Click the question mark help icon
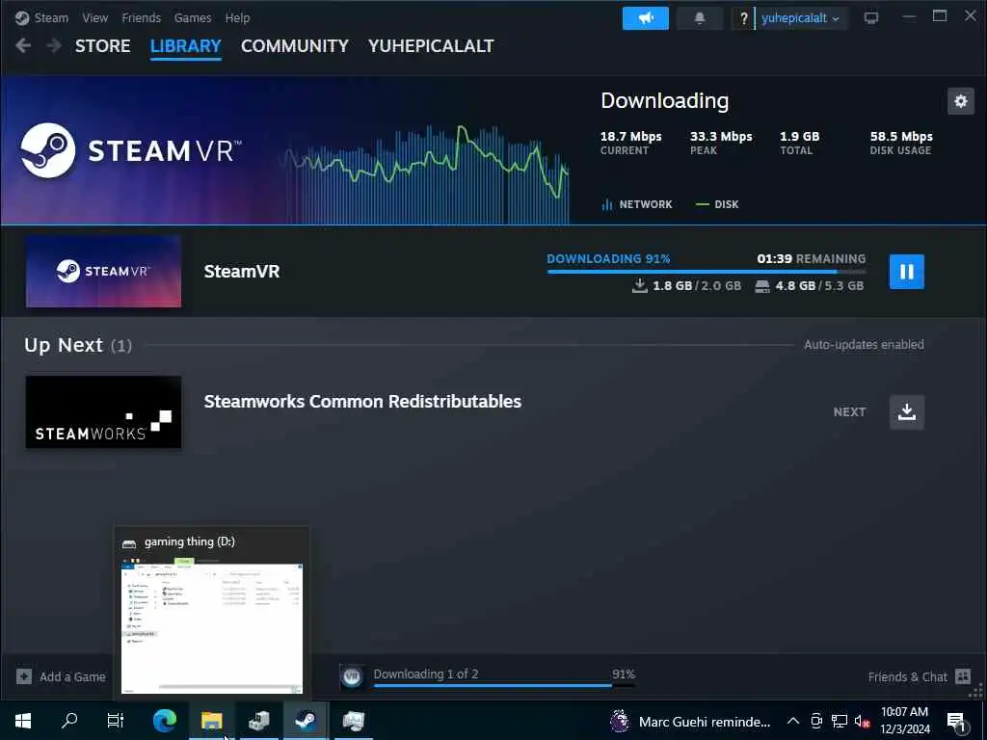 pos(743,18)
